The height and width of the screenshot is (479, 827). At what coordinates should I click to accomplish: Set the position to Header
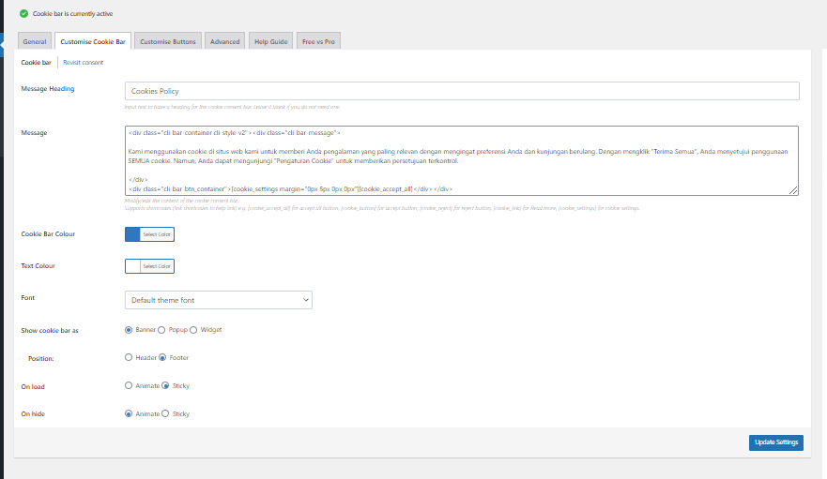[129, 357]
